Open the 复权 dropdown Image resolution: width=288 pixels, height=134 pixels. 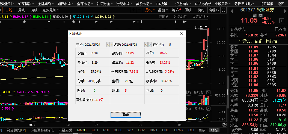tap(150, 10)
